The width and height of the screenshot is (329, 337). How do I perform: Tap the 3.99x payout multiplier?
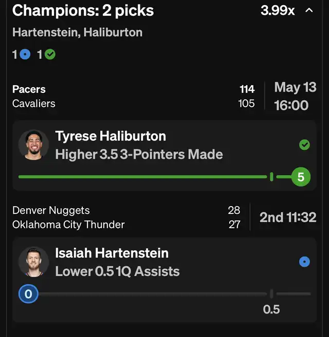[x=277, y=10]
